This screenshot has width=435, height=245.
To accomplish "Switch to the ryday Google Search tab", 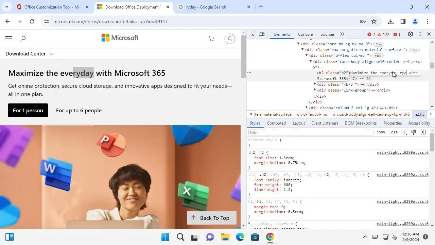I will [x=214, y=7].
